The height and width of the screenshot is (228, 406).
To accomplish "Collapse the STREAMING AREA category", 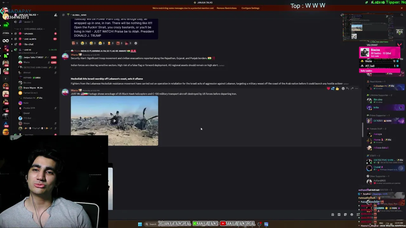I will 33,29.
